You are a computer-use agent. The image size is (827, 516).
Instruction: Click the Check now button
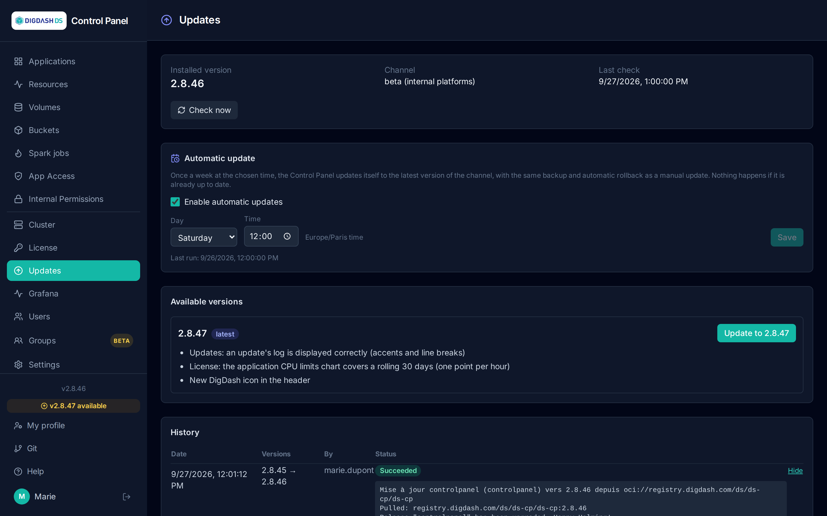204,110
